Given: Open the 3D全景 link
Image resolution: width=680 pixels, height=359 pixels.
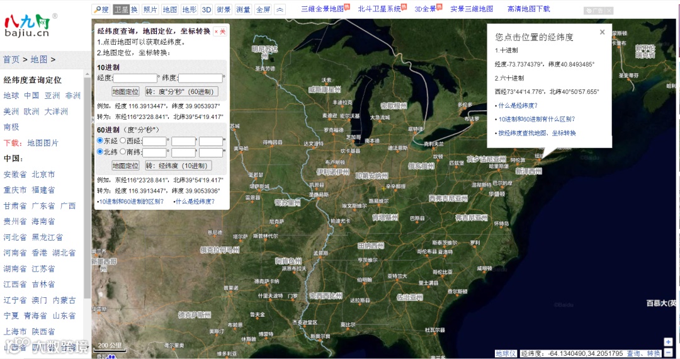Looking at the screenshot, I should [426, 9].
